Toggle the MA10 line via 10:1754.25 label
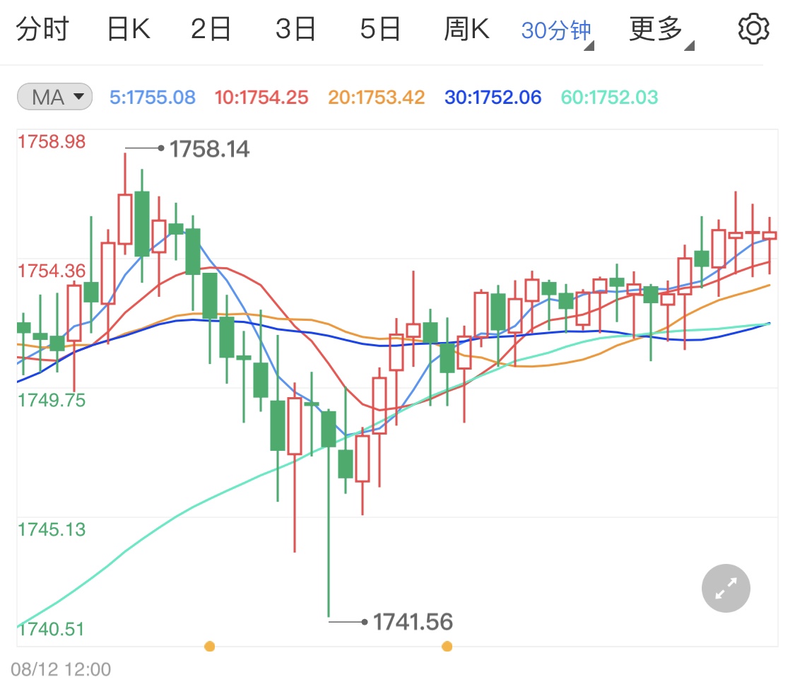 coord(261,97)
